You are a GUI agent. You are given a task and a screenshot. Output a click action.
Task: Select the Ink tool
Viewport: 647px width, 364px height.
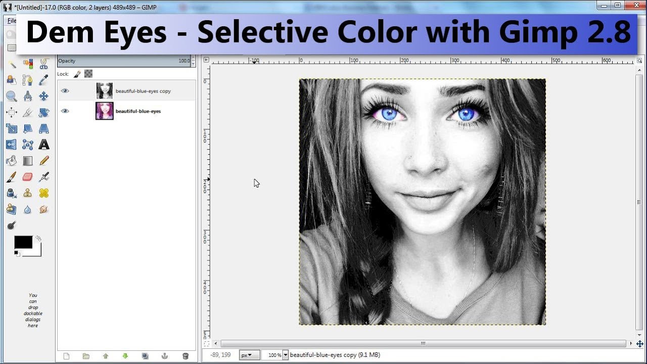pos(12,193)
